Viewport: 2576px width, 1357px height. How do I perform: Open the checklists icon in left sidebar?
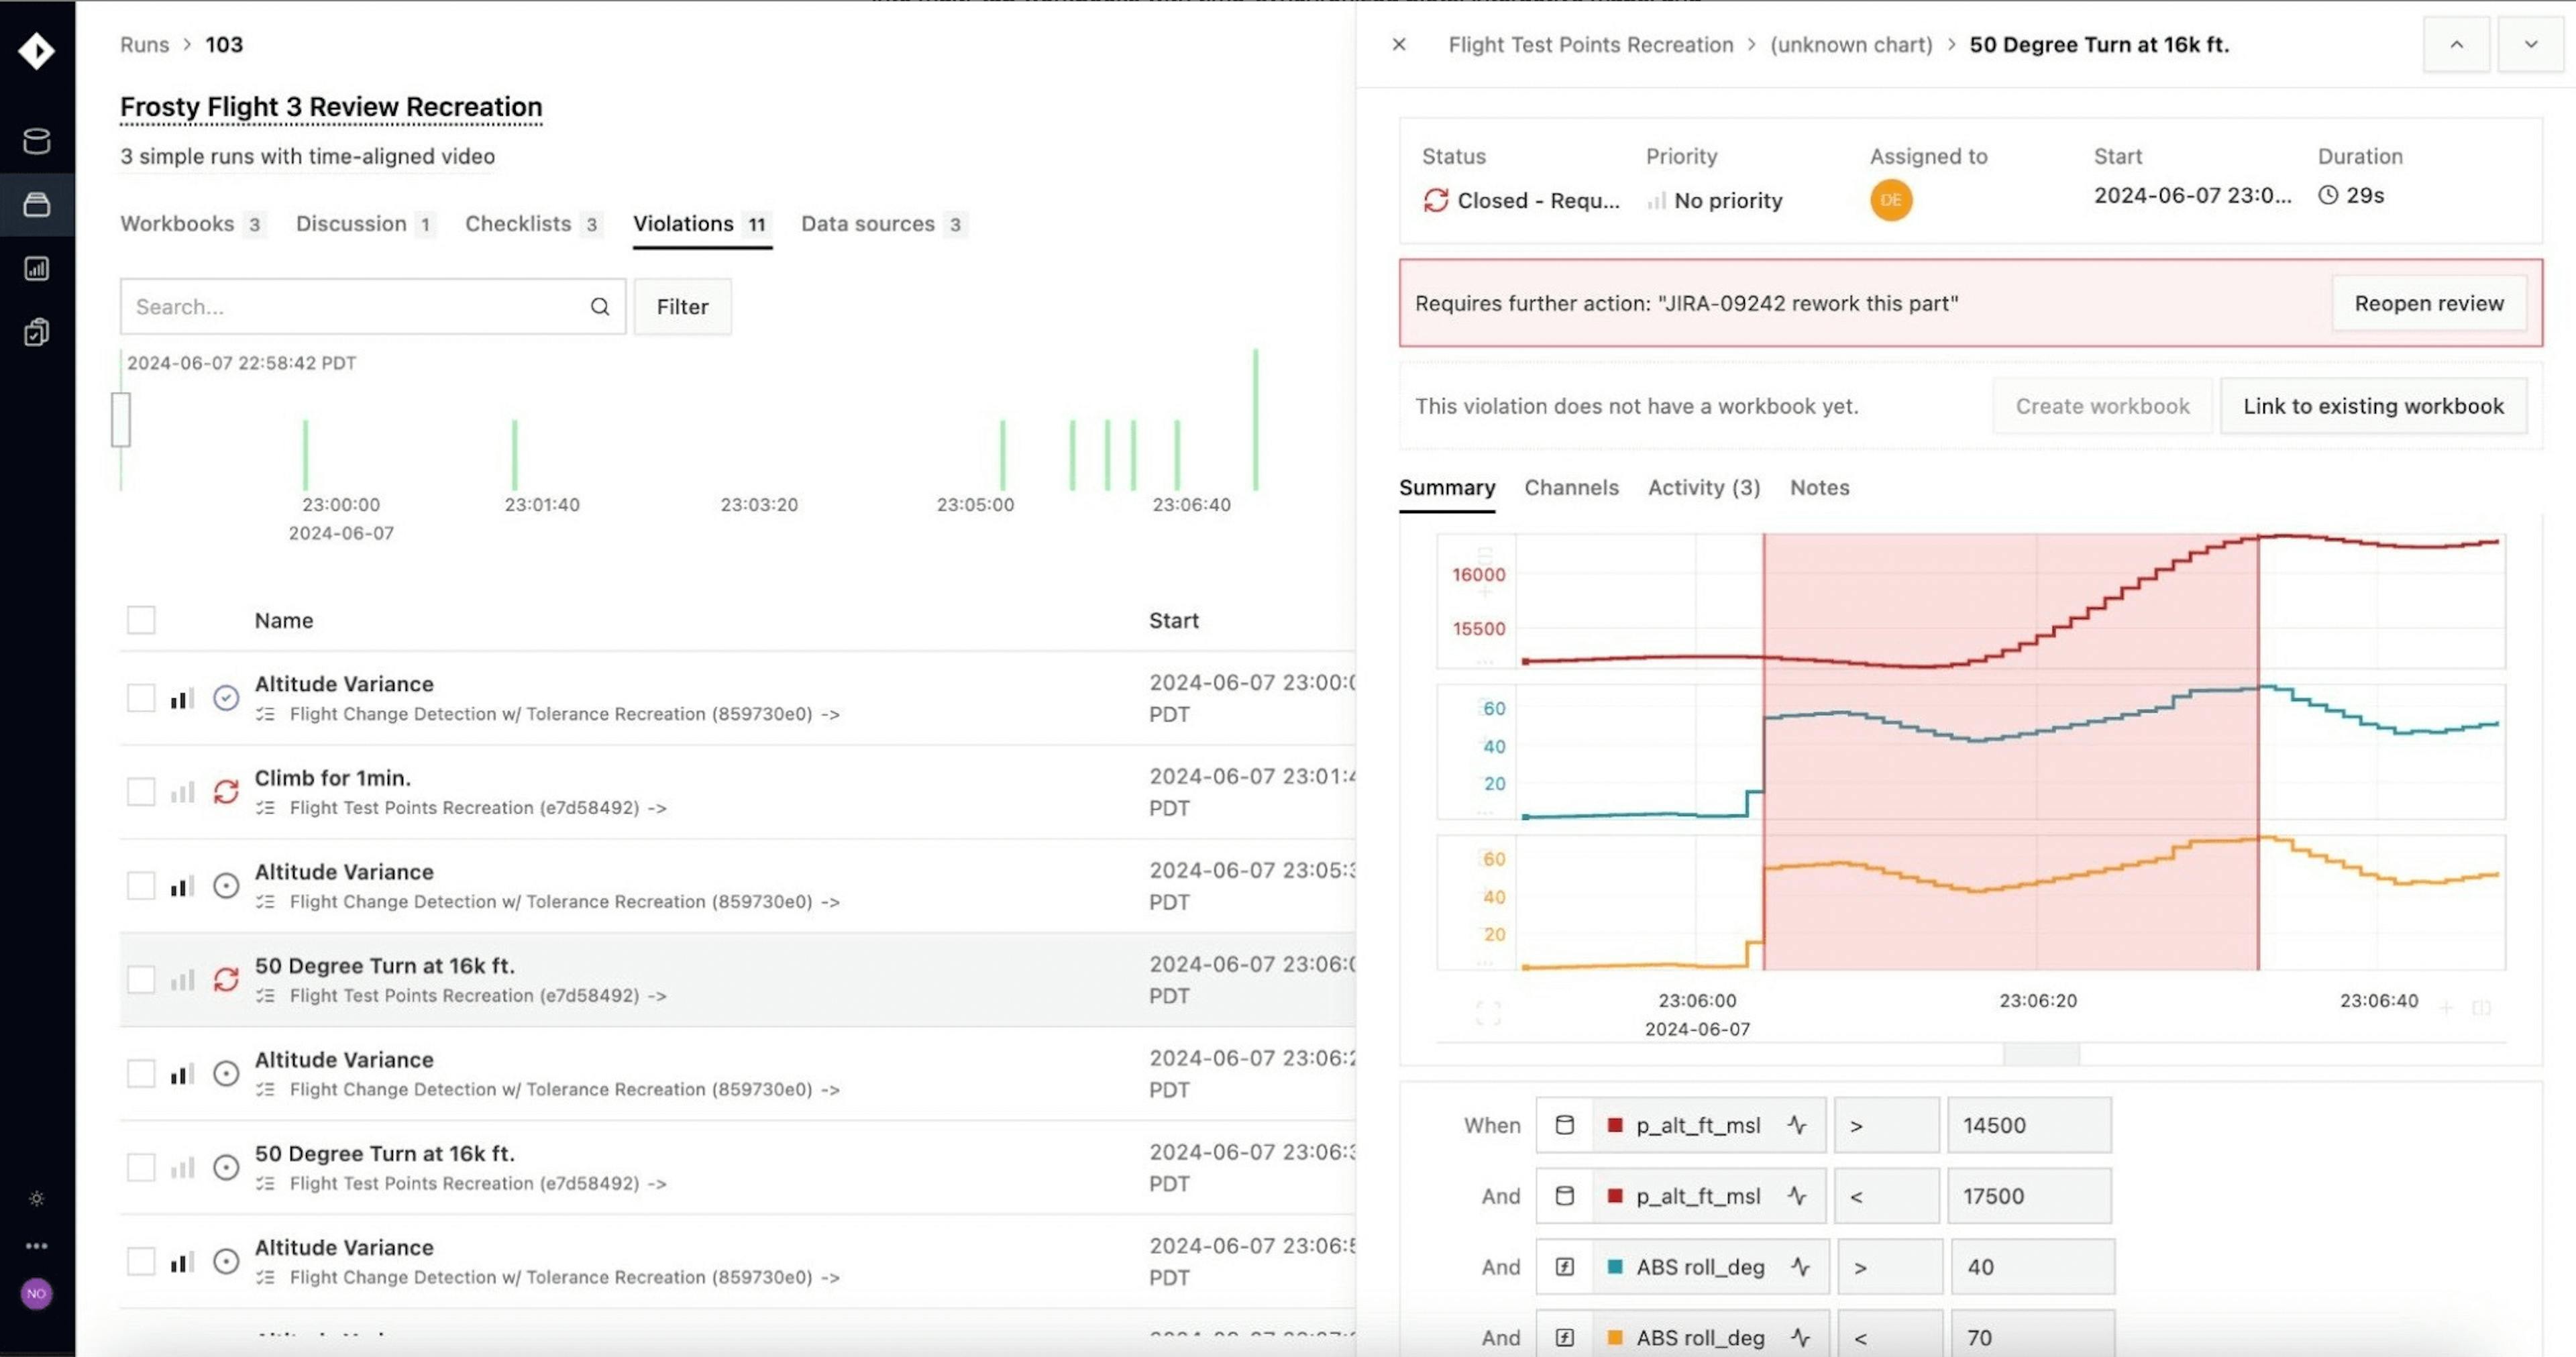coord(36,331)
